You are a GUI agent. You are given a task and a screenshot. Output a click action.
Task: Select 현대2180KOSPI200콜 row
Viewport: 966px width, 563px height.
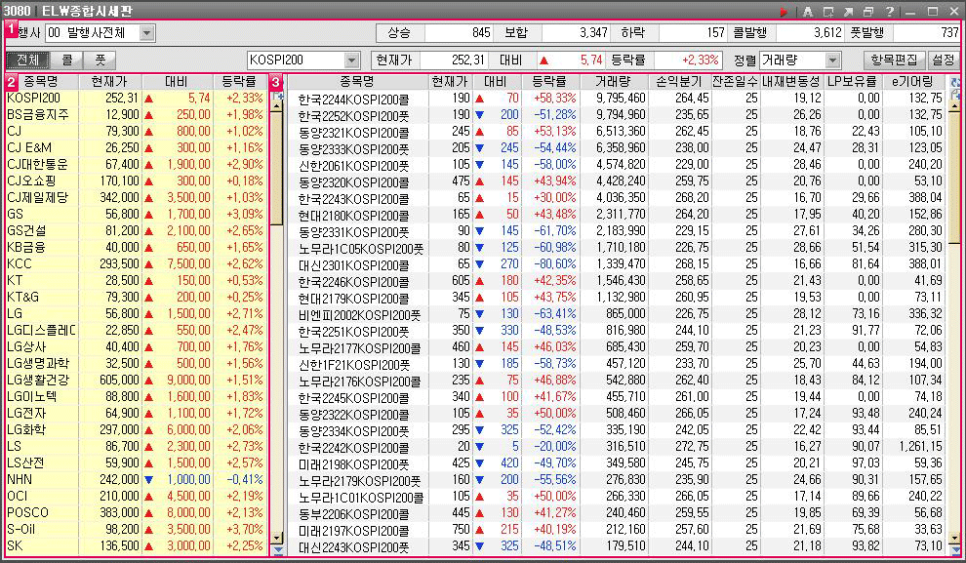pyautogui.click(x=616, y=215)
